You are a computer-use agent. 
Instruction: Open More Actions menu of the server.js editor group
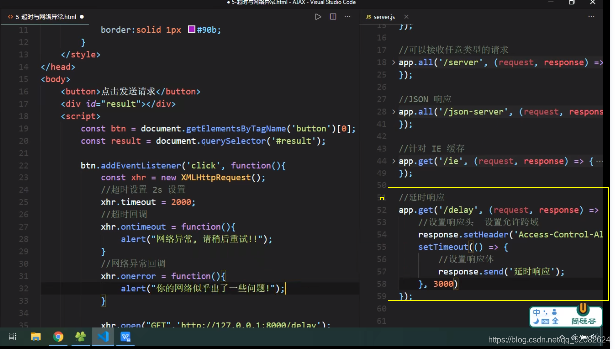tap(591, 17)
